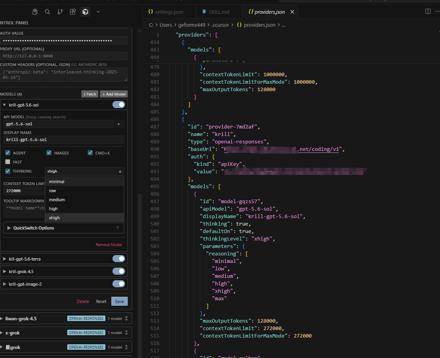Select high thinking level option
Image resolution: width=440 pixels, height=358 pixels.
85,209
